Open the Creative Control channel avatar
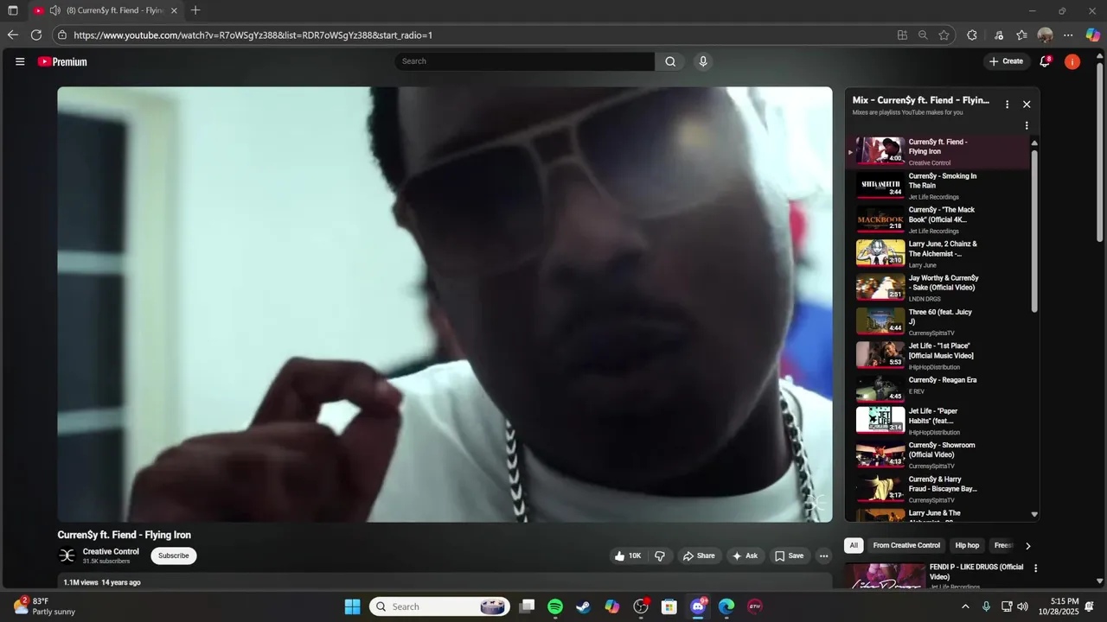Viewport: 1107px width, 622px height. pos(67,555)
